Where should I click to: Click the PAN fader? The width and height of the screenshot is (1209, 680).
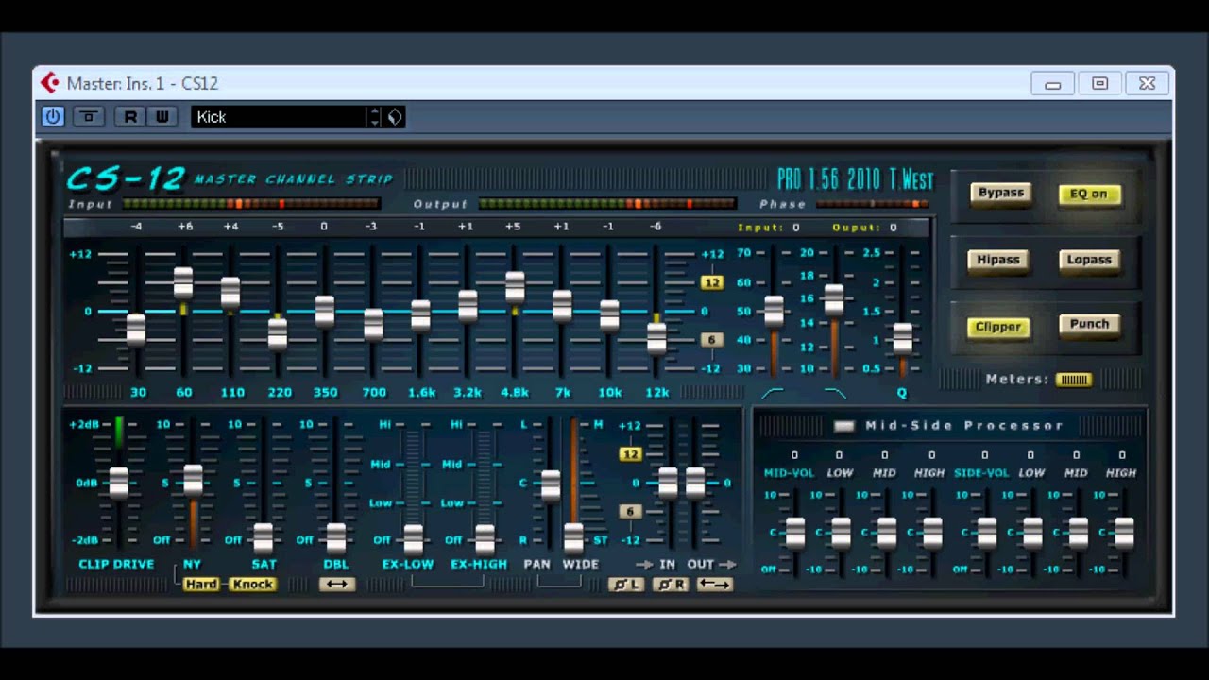point(551,485)
